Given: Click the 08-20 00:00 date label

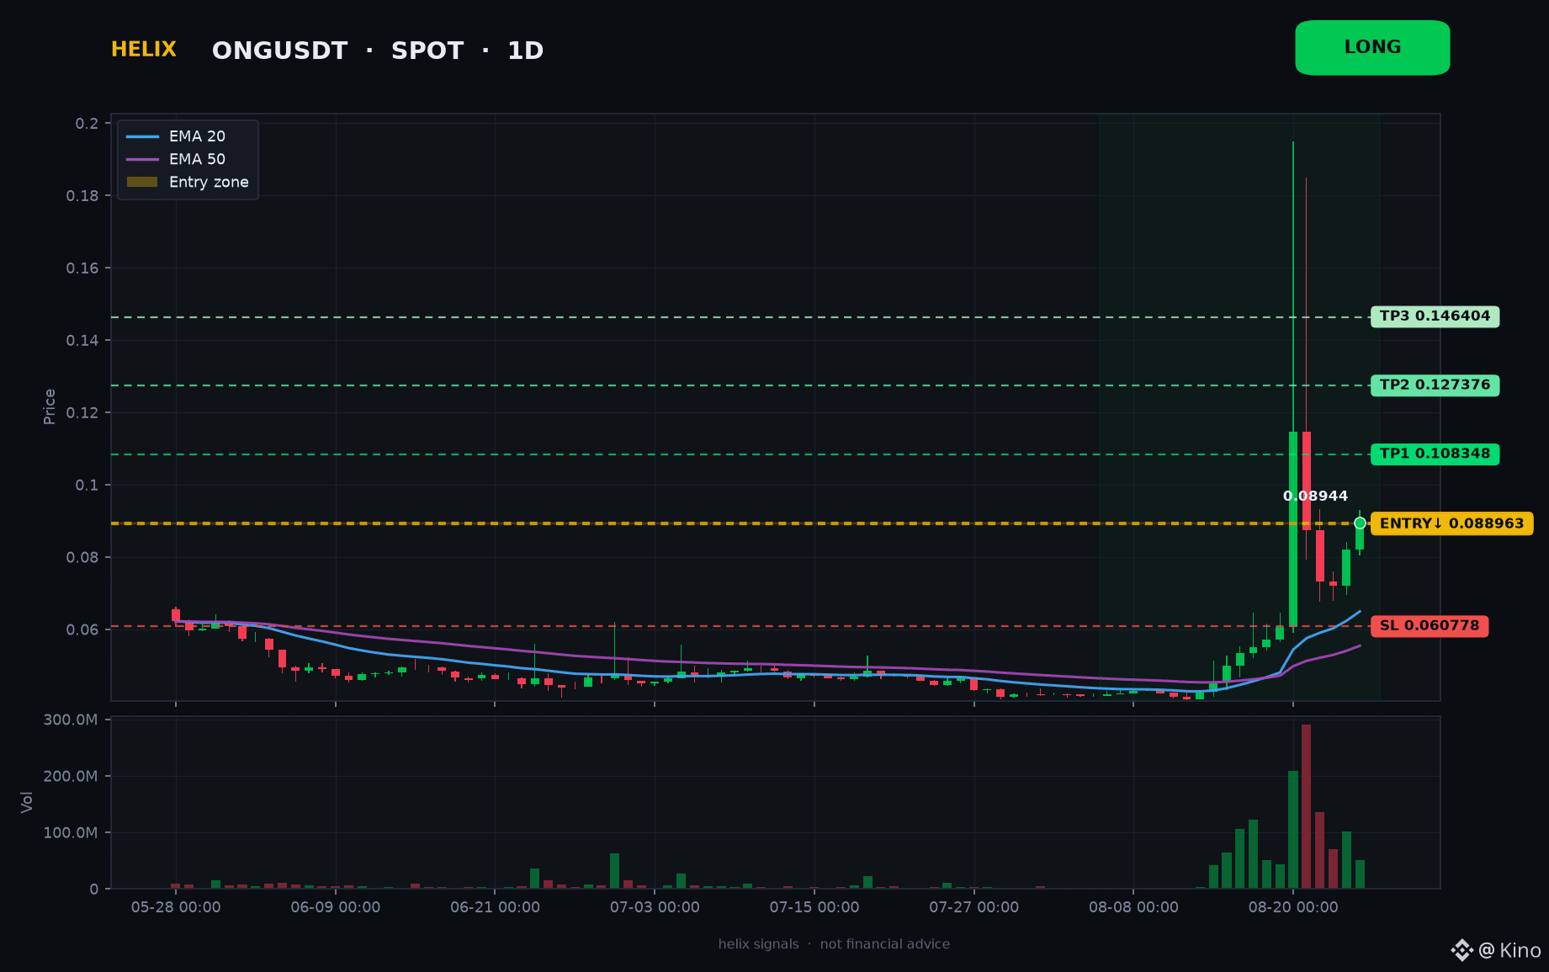Looking at the screenshot, I should click(x=1293, y=907).
